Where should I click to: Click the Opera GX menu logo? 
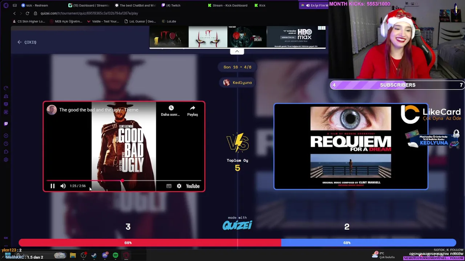(x=5, y=5)
